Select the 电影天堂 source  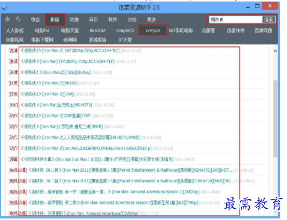click(70, 30)
